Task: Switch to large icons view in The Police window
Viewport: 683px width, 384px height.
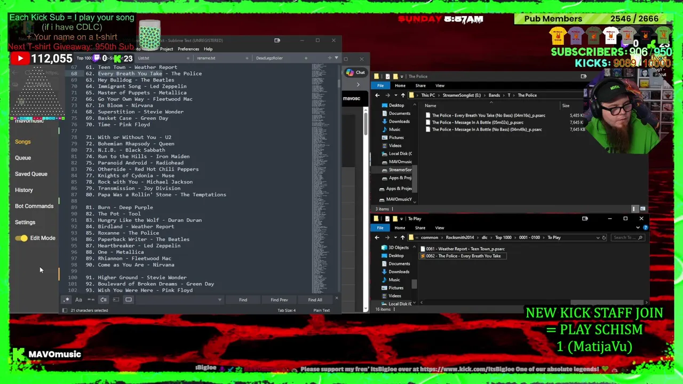Action: 642,209
